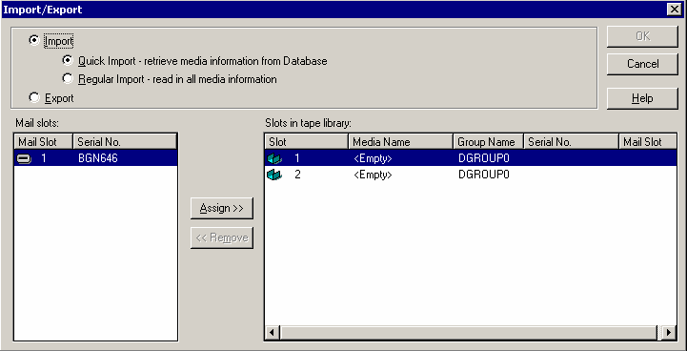Choose Quick Import from Database option
Screen dimensions: 687x351
68,60
